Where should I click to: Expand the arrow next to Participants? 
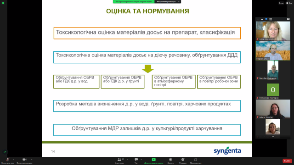click(x=128, y=159)
